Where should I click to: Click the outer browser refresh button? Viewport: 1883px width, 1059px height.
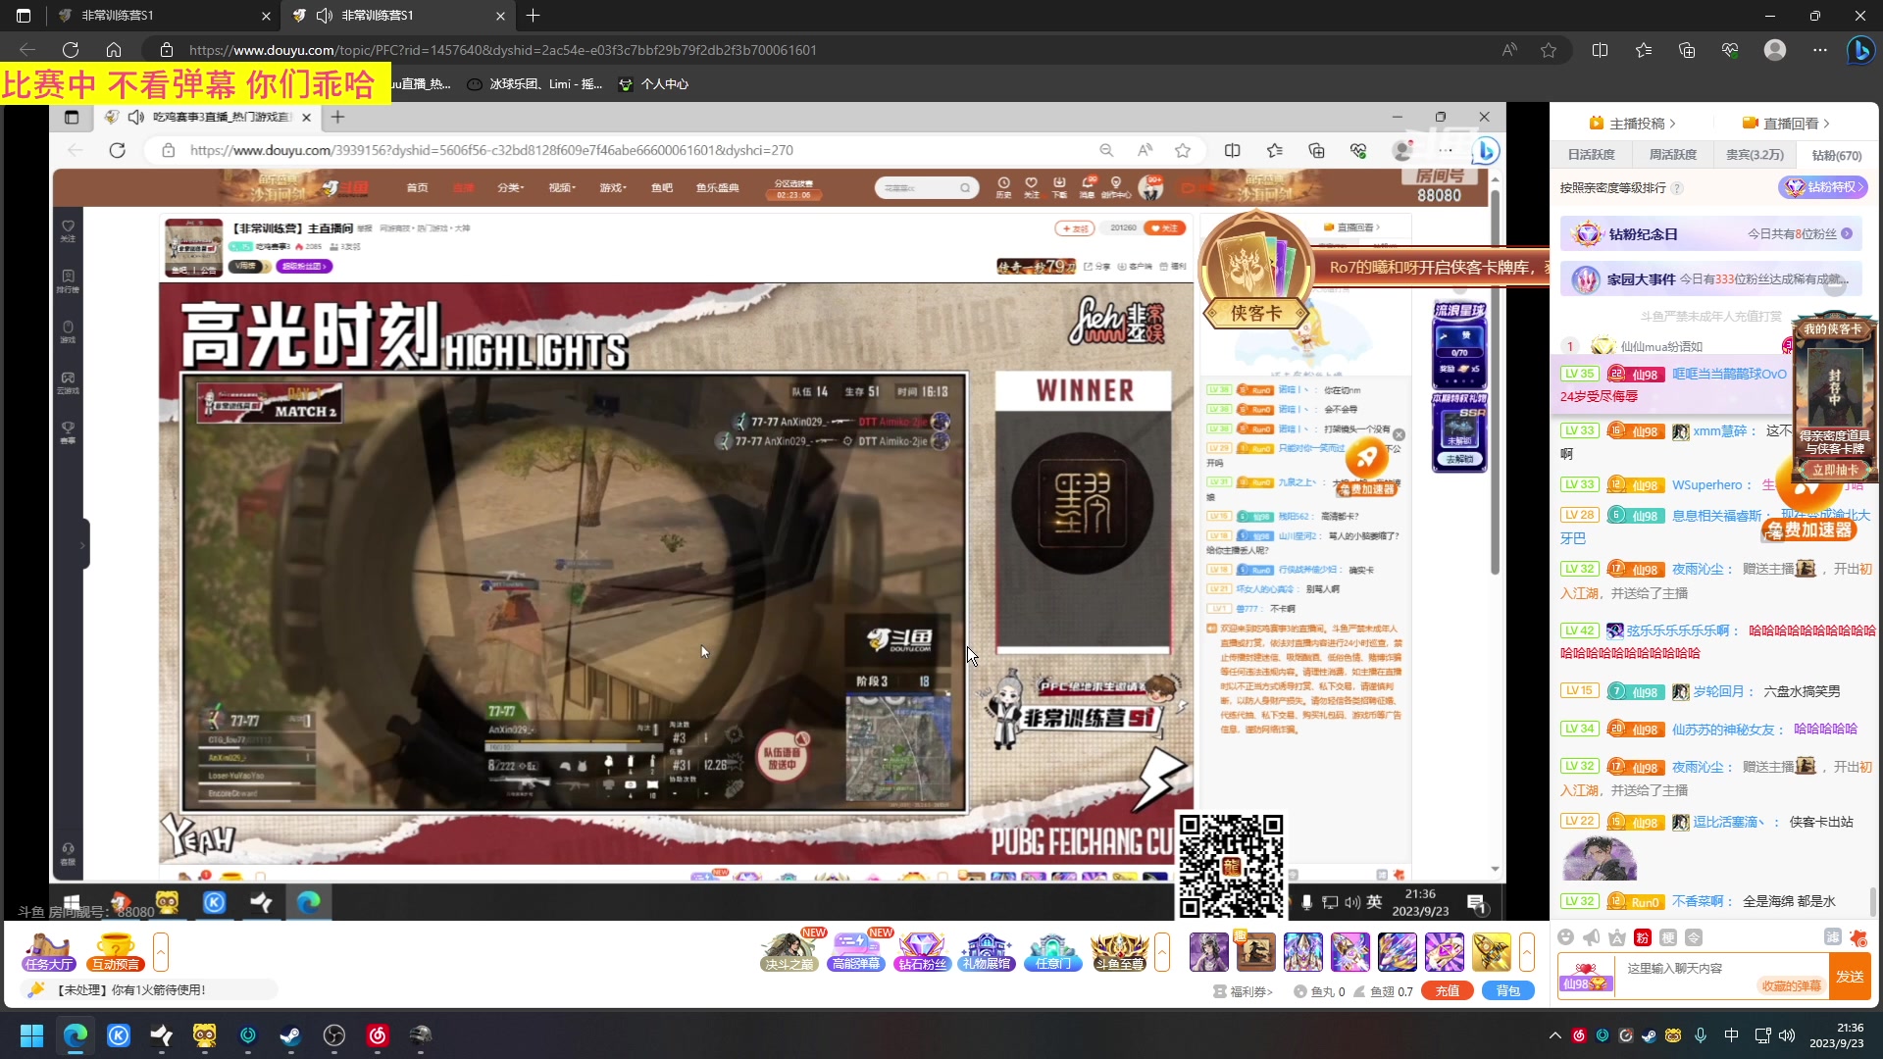click(71, 50)
